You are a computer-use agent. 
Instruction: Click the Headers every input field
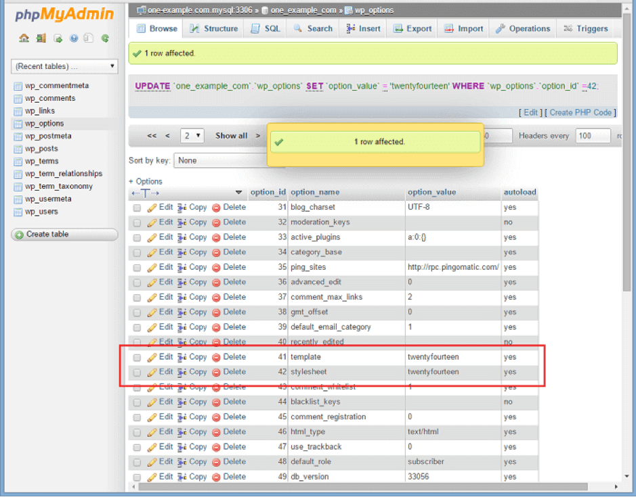(x=593, y=136)
